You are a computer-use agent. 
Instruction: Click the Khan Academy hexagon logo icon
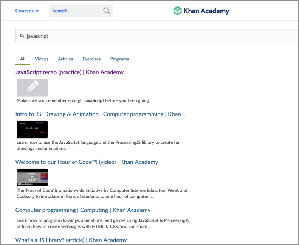click(177, 11)
